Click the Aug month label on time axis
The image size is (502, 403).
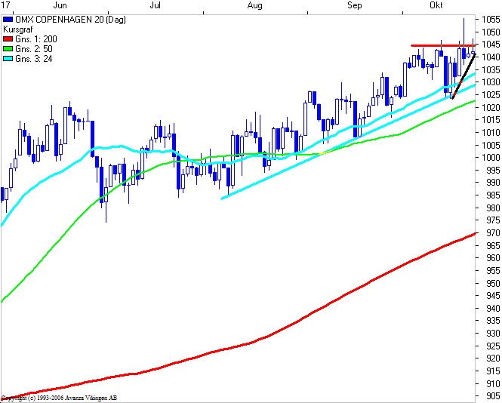[255, 5]
